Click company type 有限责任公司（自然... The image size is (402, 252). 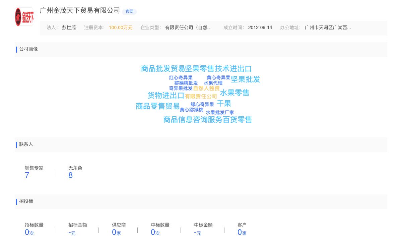click(x=188, y=28)
